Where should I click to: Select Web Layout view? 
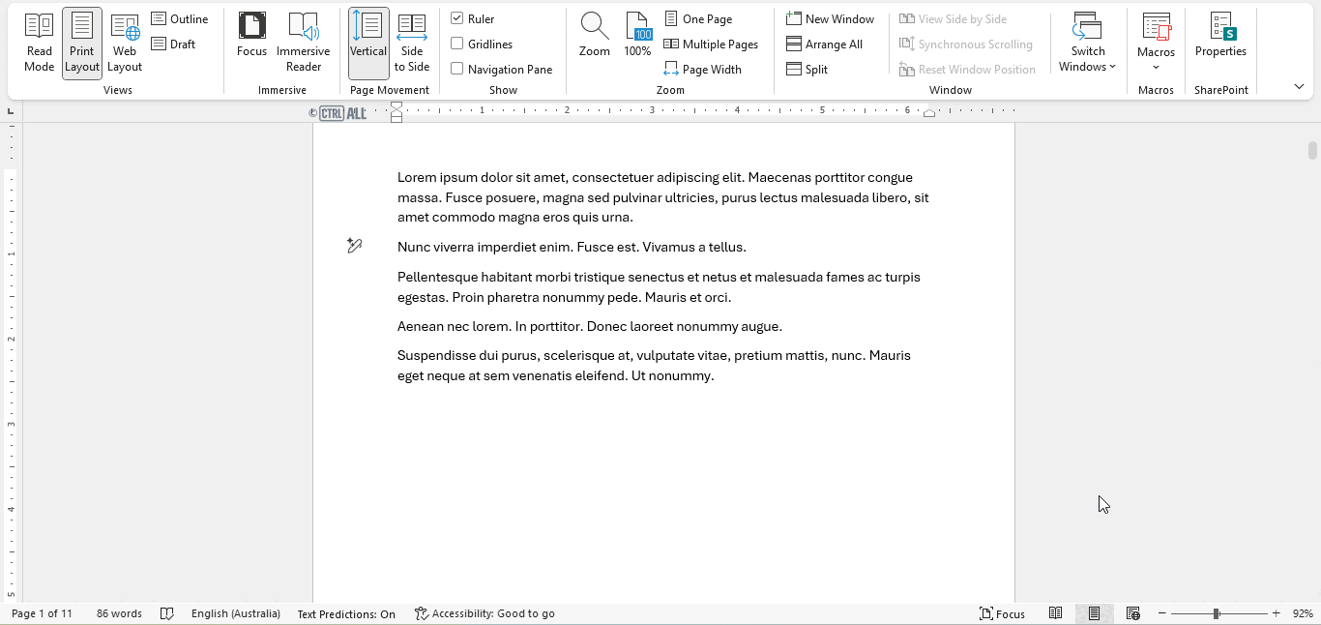pyautogui.click(x=124, y=43)
